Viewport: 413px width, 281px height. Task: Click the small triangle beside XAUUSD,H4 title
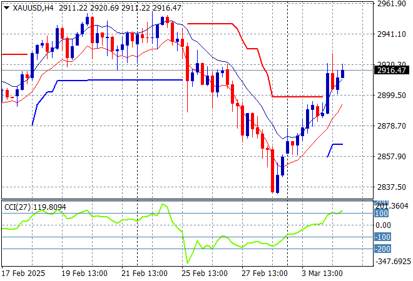click(7, 6)
